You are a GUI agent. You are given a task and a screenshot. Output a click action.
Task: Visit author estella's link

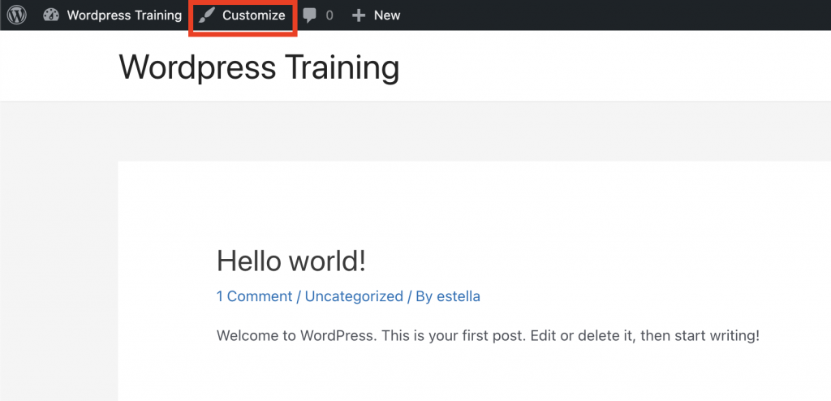[x=459, y=296]
